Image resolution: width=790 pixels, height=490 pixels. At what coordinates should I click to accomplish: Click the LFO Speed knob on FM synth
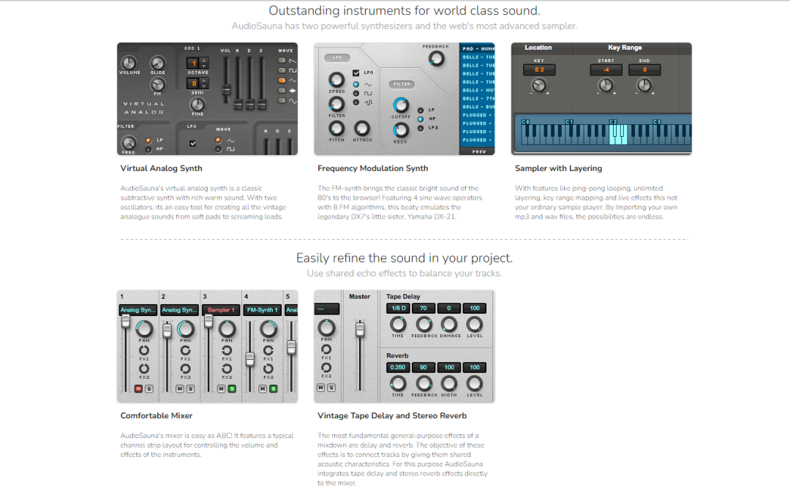[336, 80]
